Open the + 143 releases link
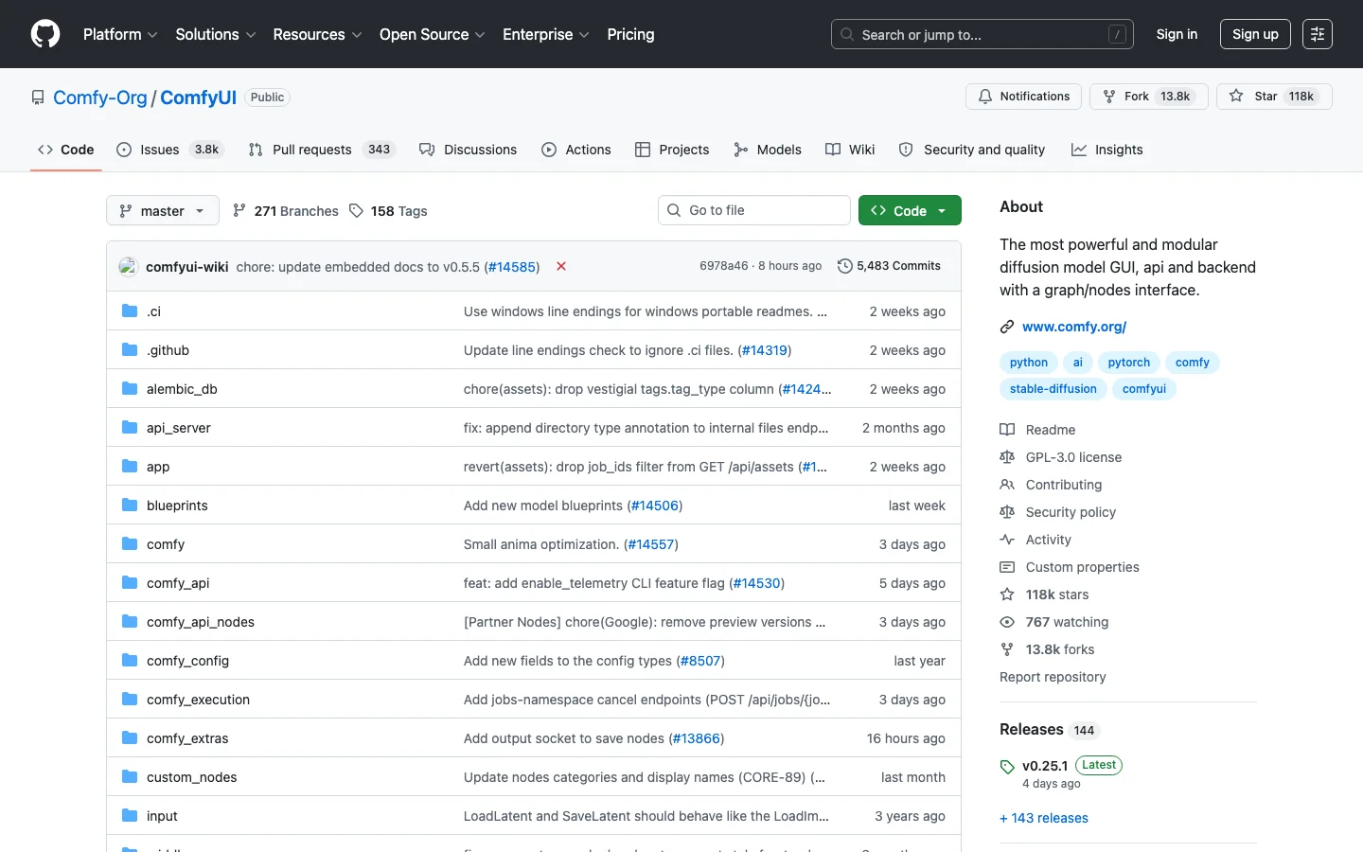The width and height of the screenshot is (1363, 852). (x=1044, y=818)
